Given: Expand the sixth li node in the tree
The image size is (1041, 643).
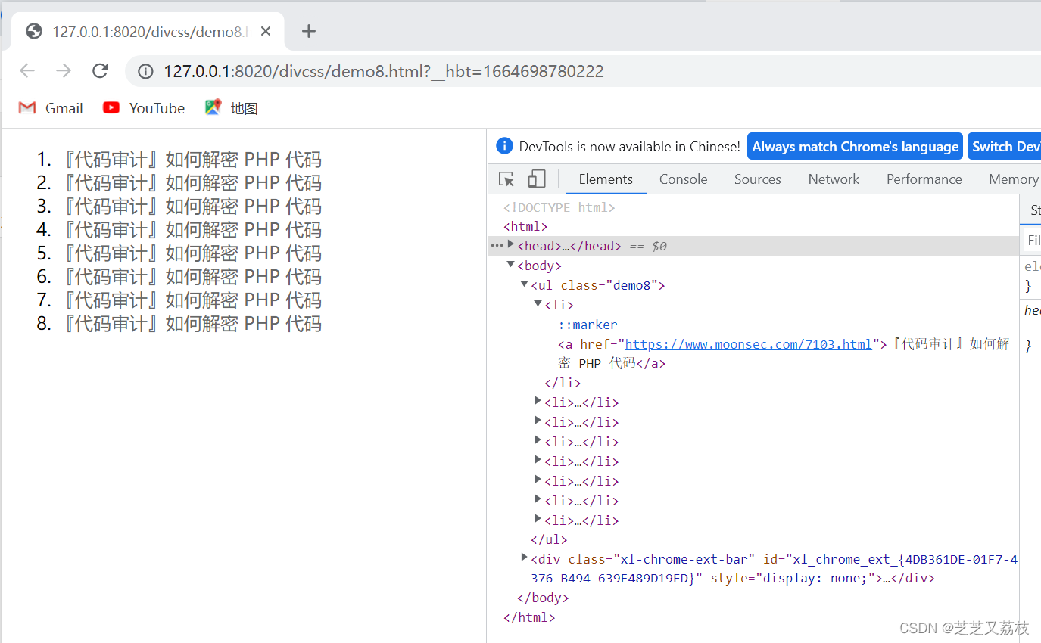Looking at the screenshot, I should (538, 480).
